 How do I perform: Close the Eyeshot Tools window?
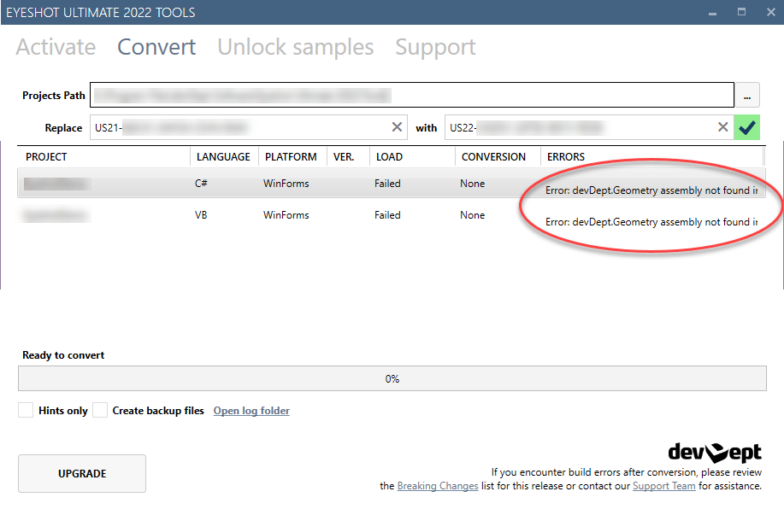pyautogui.click(x=769, y=12)
